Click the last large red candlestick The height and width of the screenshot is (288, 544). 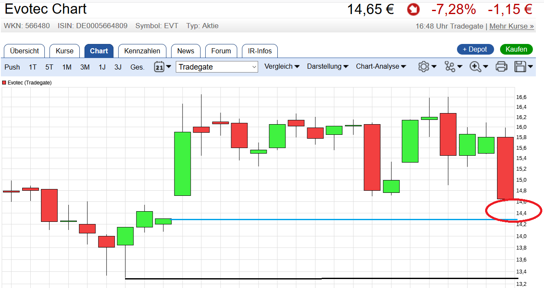click(505, 168)
